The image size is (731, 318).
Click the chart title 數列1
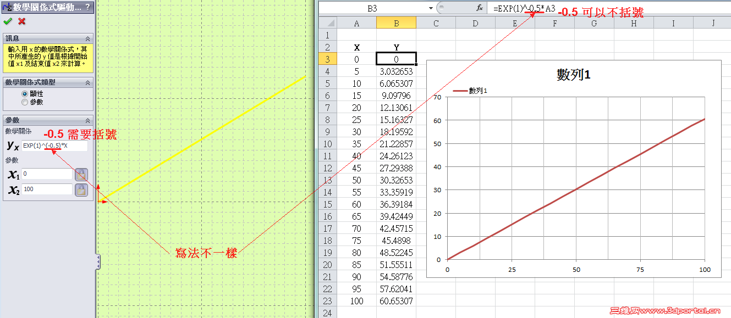pos(573,75)
